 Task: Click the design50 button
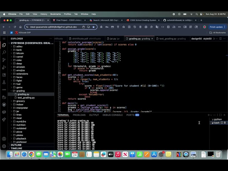[x=196, y=39]
